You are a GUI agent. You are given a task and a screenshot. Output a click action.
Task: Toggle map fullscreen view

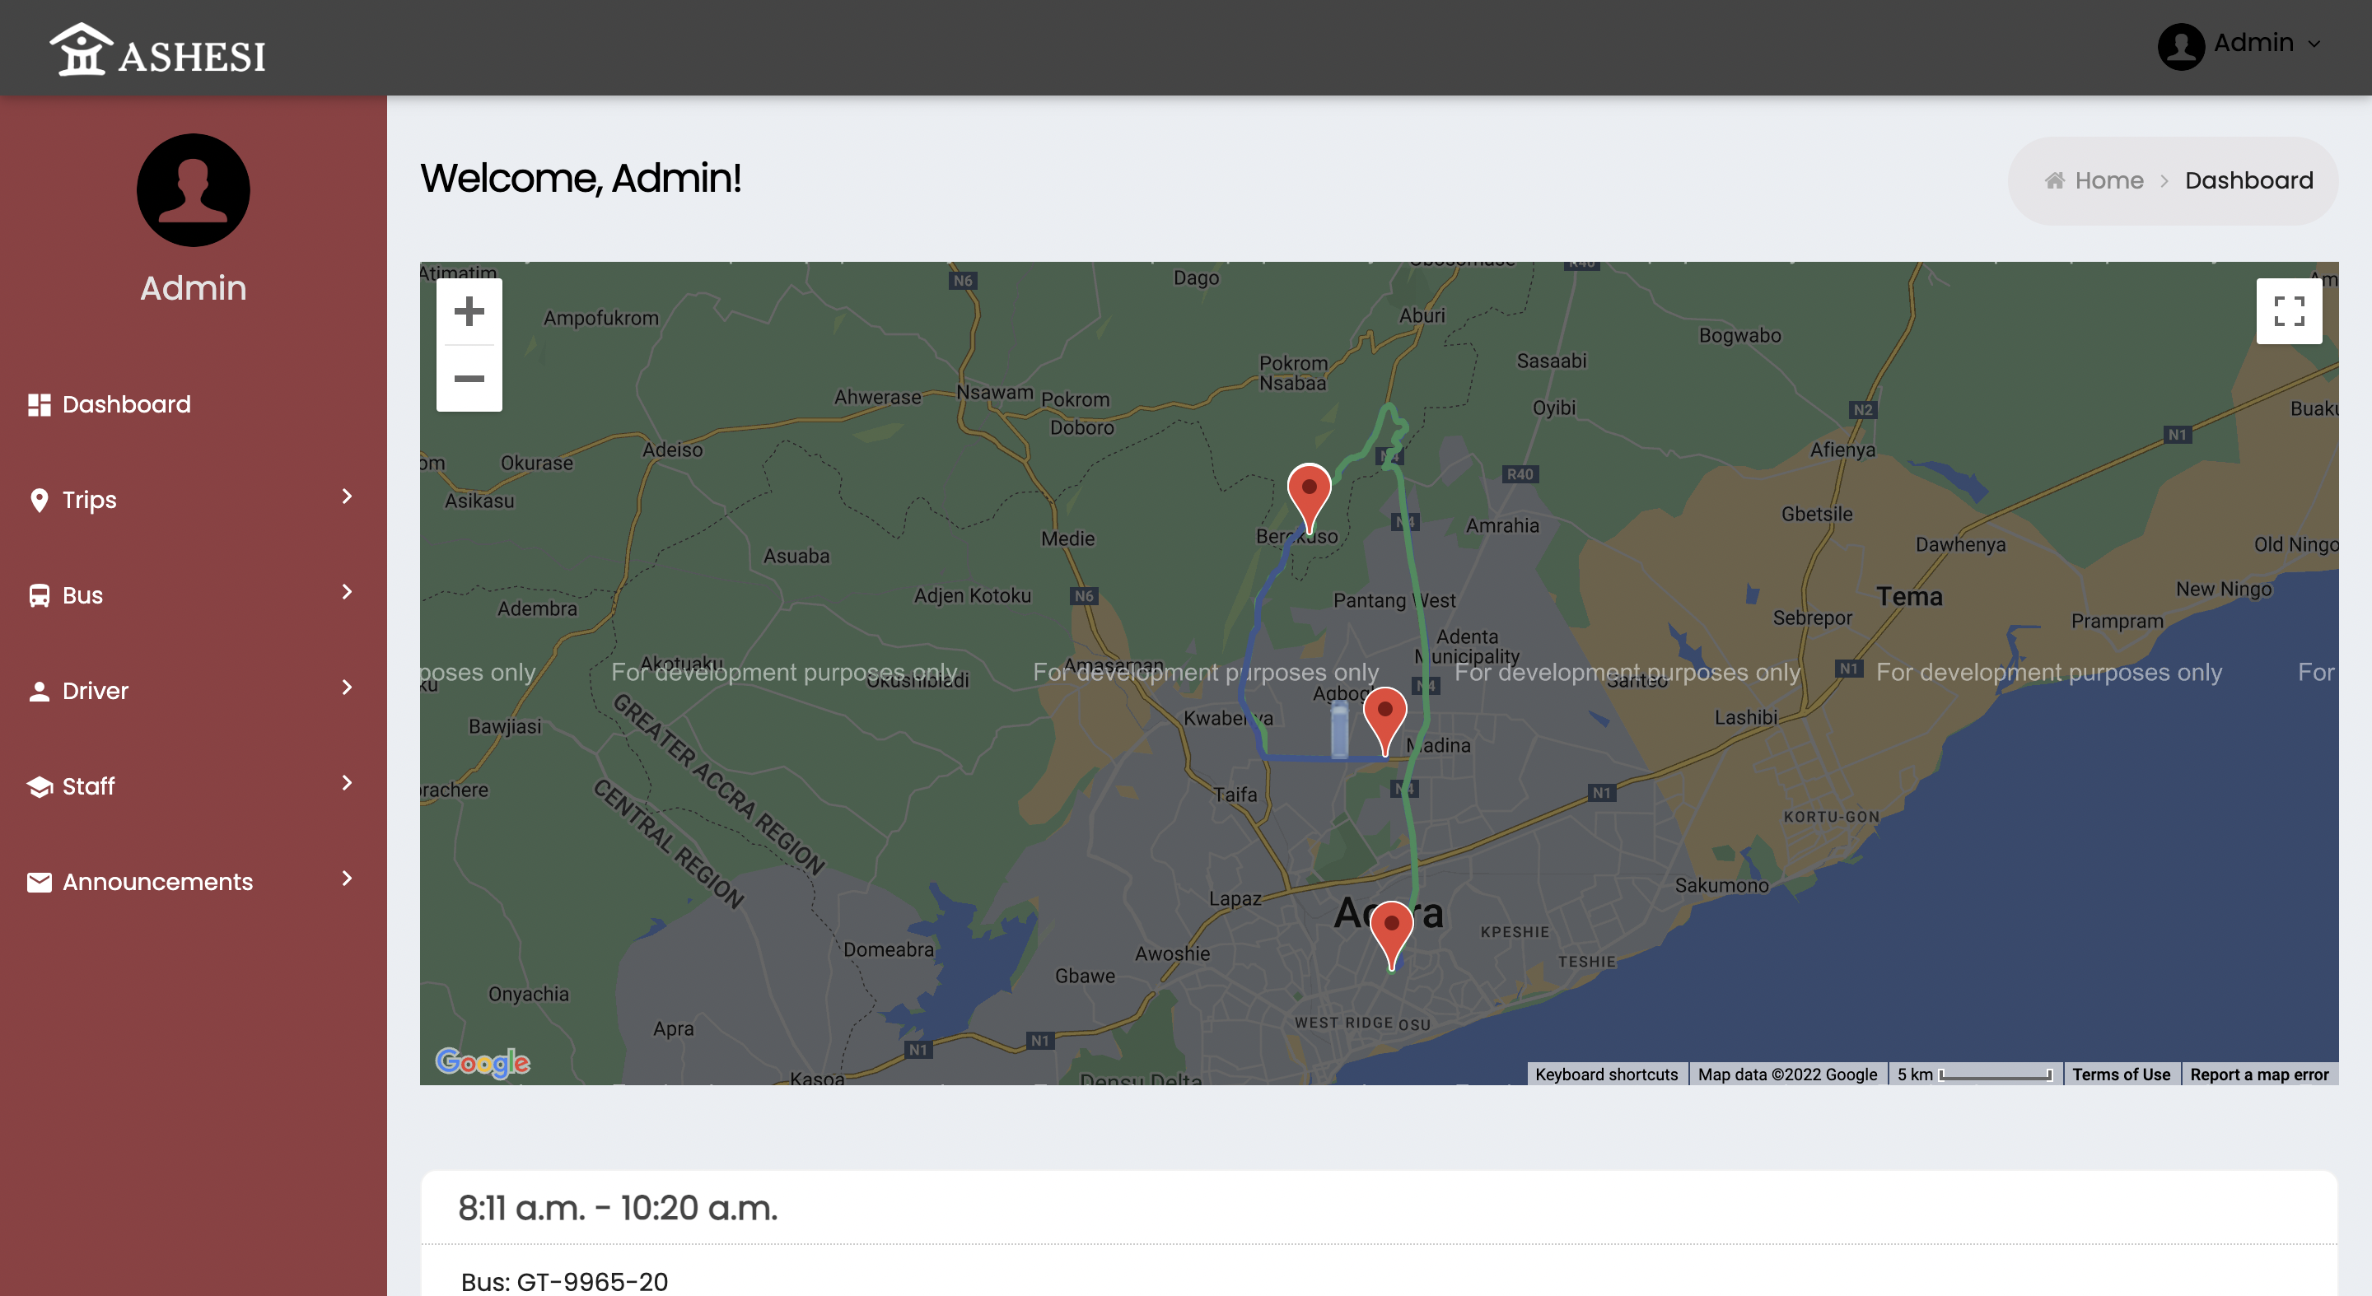pos(2288,311)
